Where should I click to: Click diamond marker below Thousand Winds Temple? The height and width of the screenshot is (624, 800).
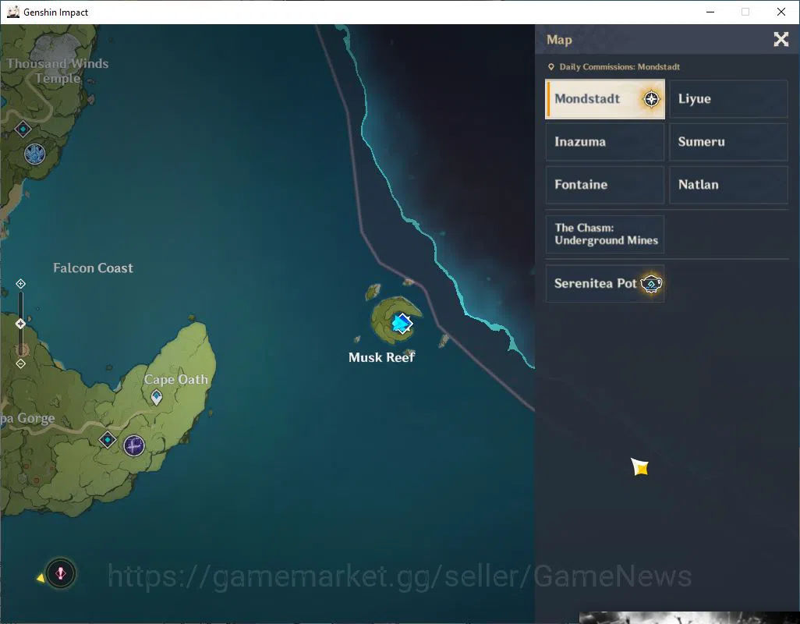(x=23, y=129)
